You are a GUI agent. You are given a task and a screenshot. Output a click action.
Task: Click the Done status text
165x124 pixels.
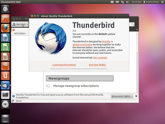(x=19, y=101)
